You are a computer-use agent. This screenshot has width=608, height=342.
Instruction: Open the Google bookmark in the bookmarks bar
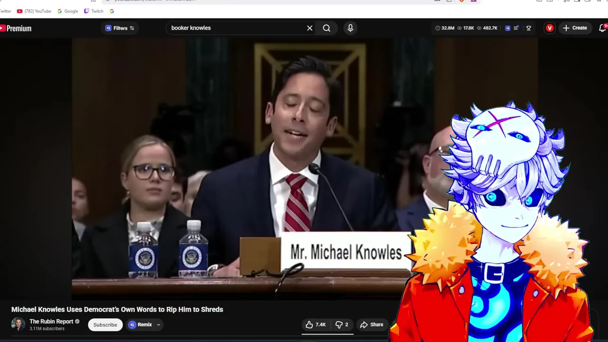tap(67, 11)
